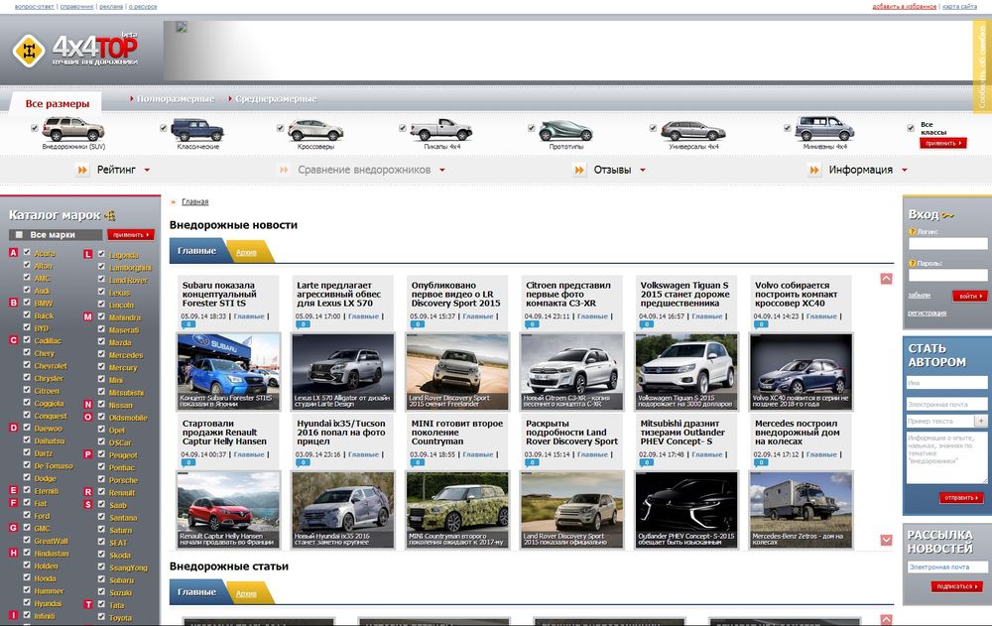Image resolution: width=992 pixels, height=626 pixels.
Task: Click the down arrow in the news carousel
Action: (x=886, y=540)
